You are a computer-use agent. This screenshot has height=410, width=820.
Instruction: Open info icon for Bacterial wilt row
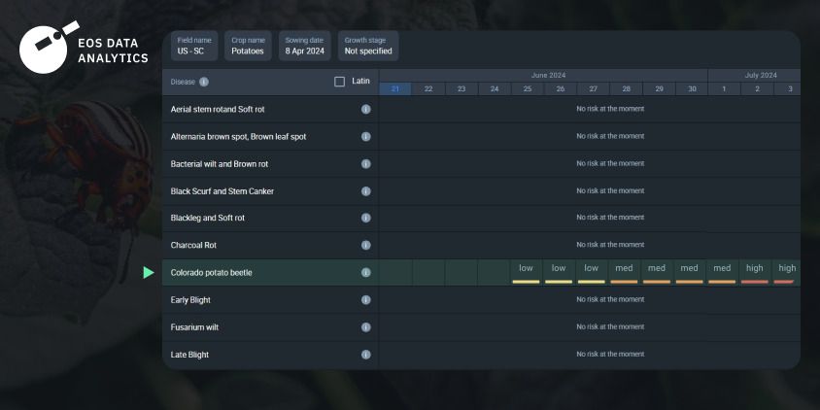366,163
